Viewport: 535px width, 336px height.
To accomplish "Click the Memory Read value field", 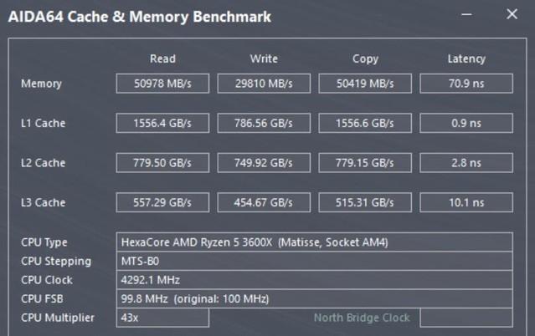I will 162,84.
